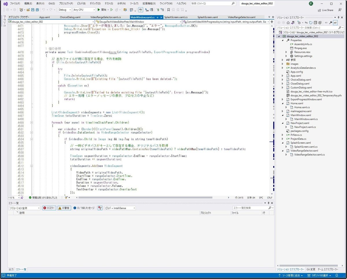347x279 pixels.
Task: Open the Debug configuration dropdown
Action: tap(65, 10)
